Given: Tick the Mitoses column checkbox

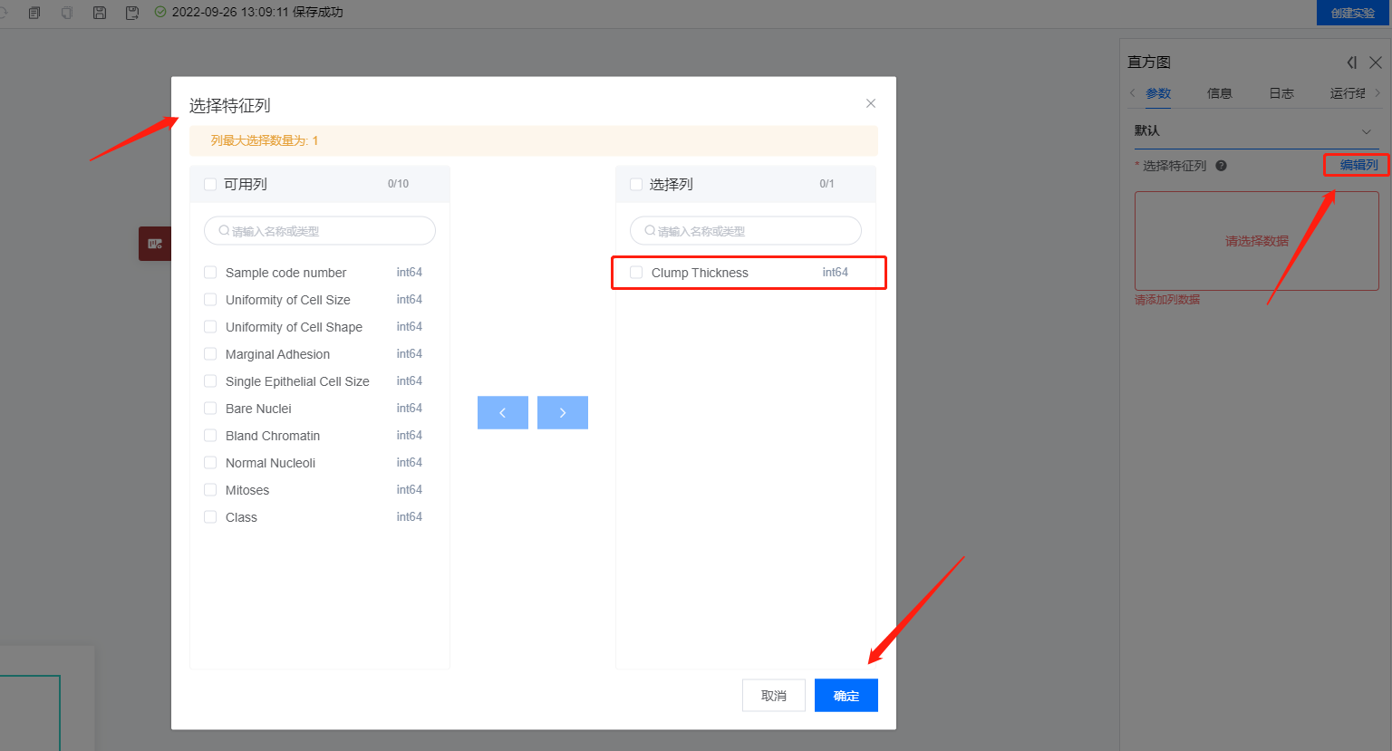Looking at the screenshot, I should click(210, 490).
